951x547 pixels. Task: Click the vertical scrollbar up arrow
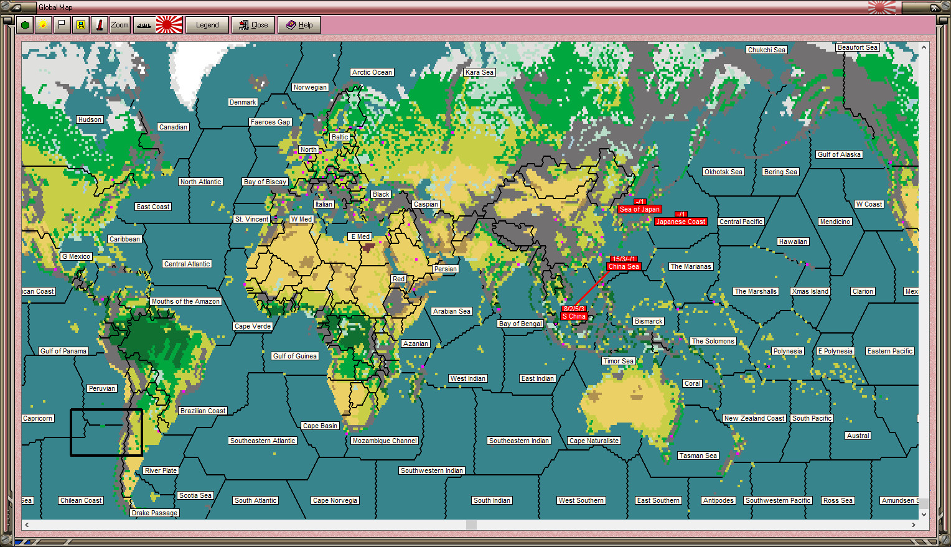click(924, 47)
